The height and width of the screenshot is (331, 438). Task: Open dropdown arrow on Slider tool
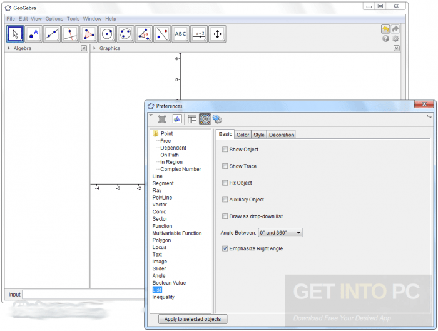[x=205, y=40]
